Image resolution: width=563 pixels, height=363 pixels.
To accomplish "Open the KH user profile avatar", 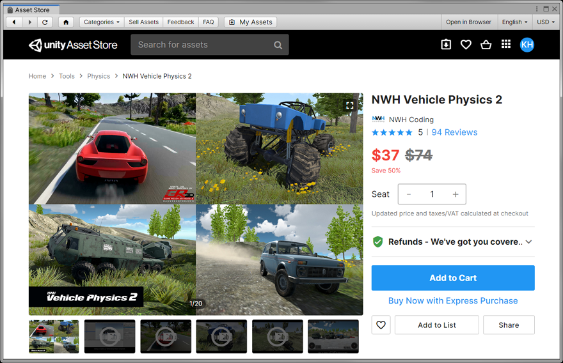I will point(527,45).
